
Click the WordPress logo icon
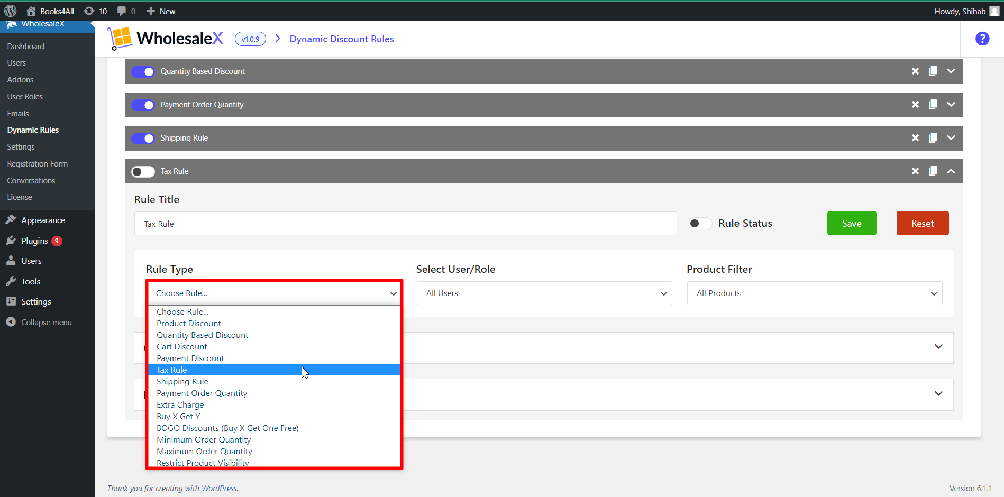11,11
